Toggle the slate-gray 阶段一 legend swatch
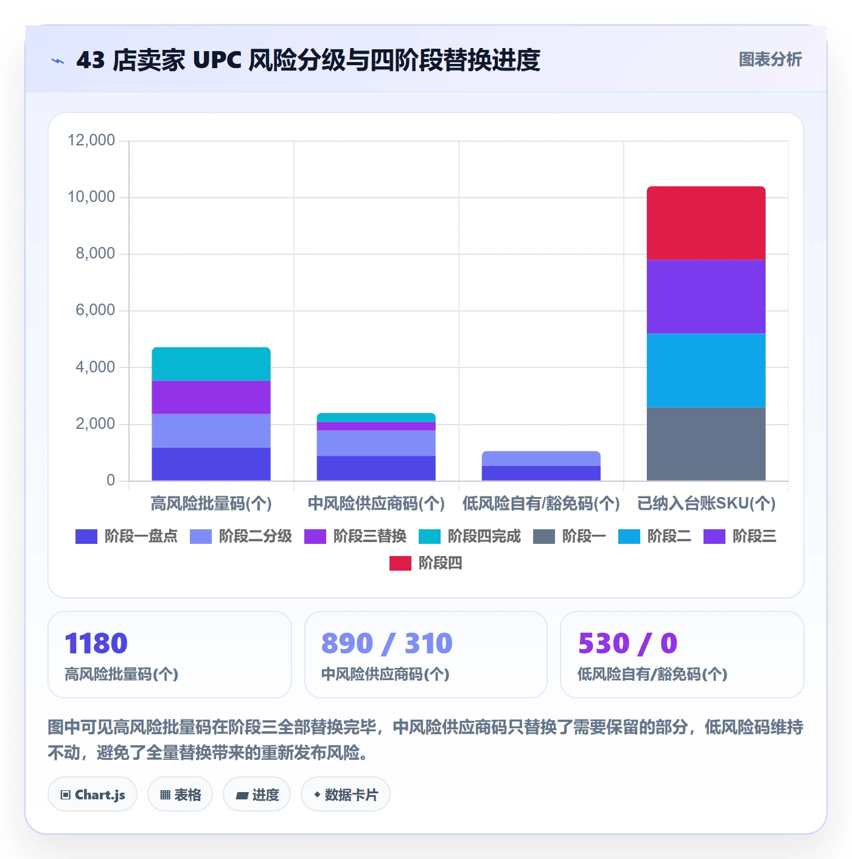The width and height of the screenshot is (852, 859). point(544,536)
